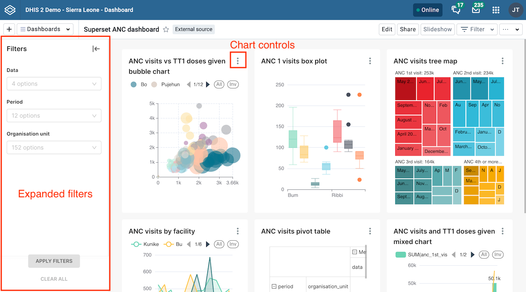Image resolution: width=526 pixels, height=292 pixels.
Task: Go to next bubble chart legend page
Action: tap(208, 84)
